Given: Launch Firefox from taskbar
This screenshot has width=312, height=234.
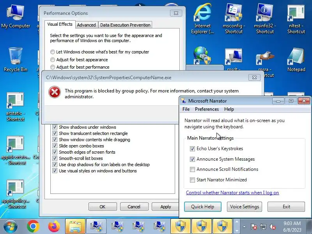Looking at the screenshot, I should pyautogui.click(x=54, y=227).
